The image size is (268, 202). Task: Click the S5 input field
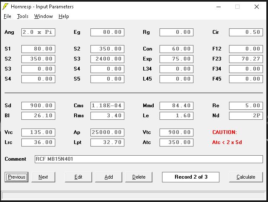point(107,79)
